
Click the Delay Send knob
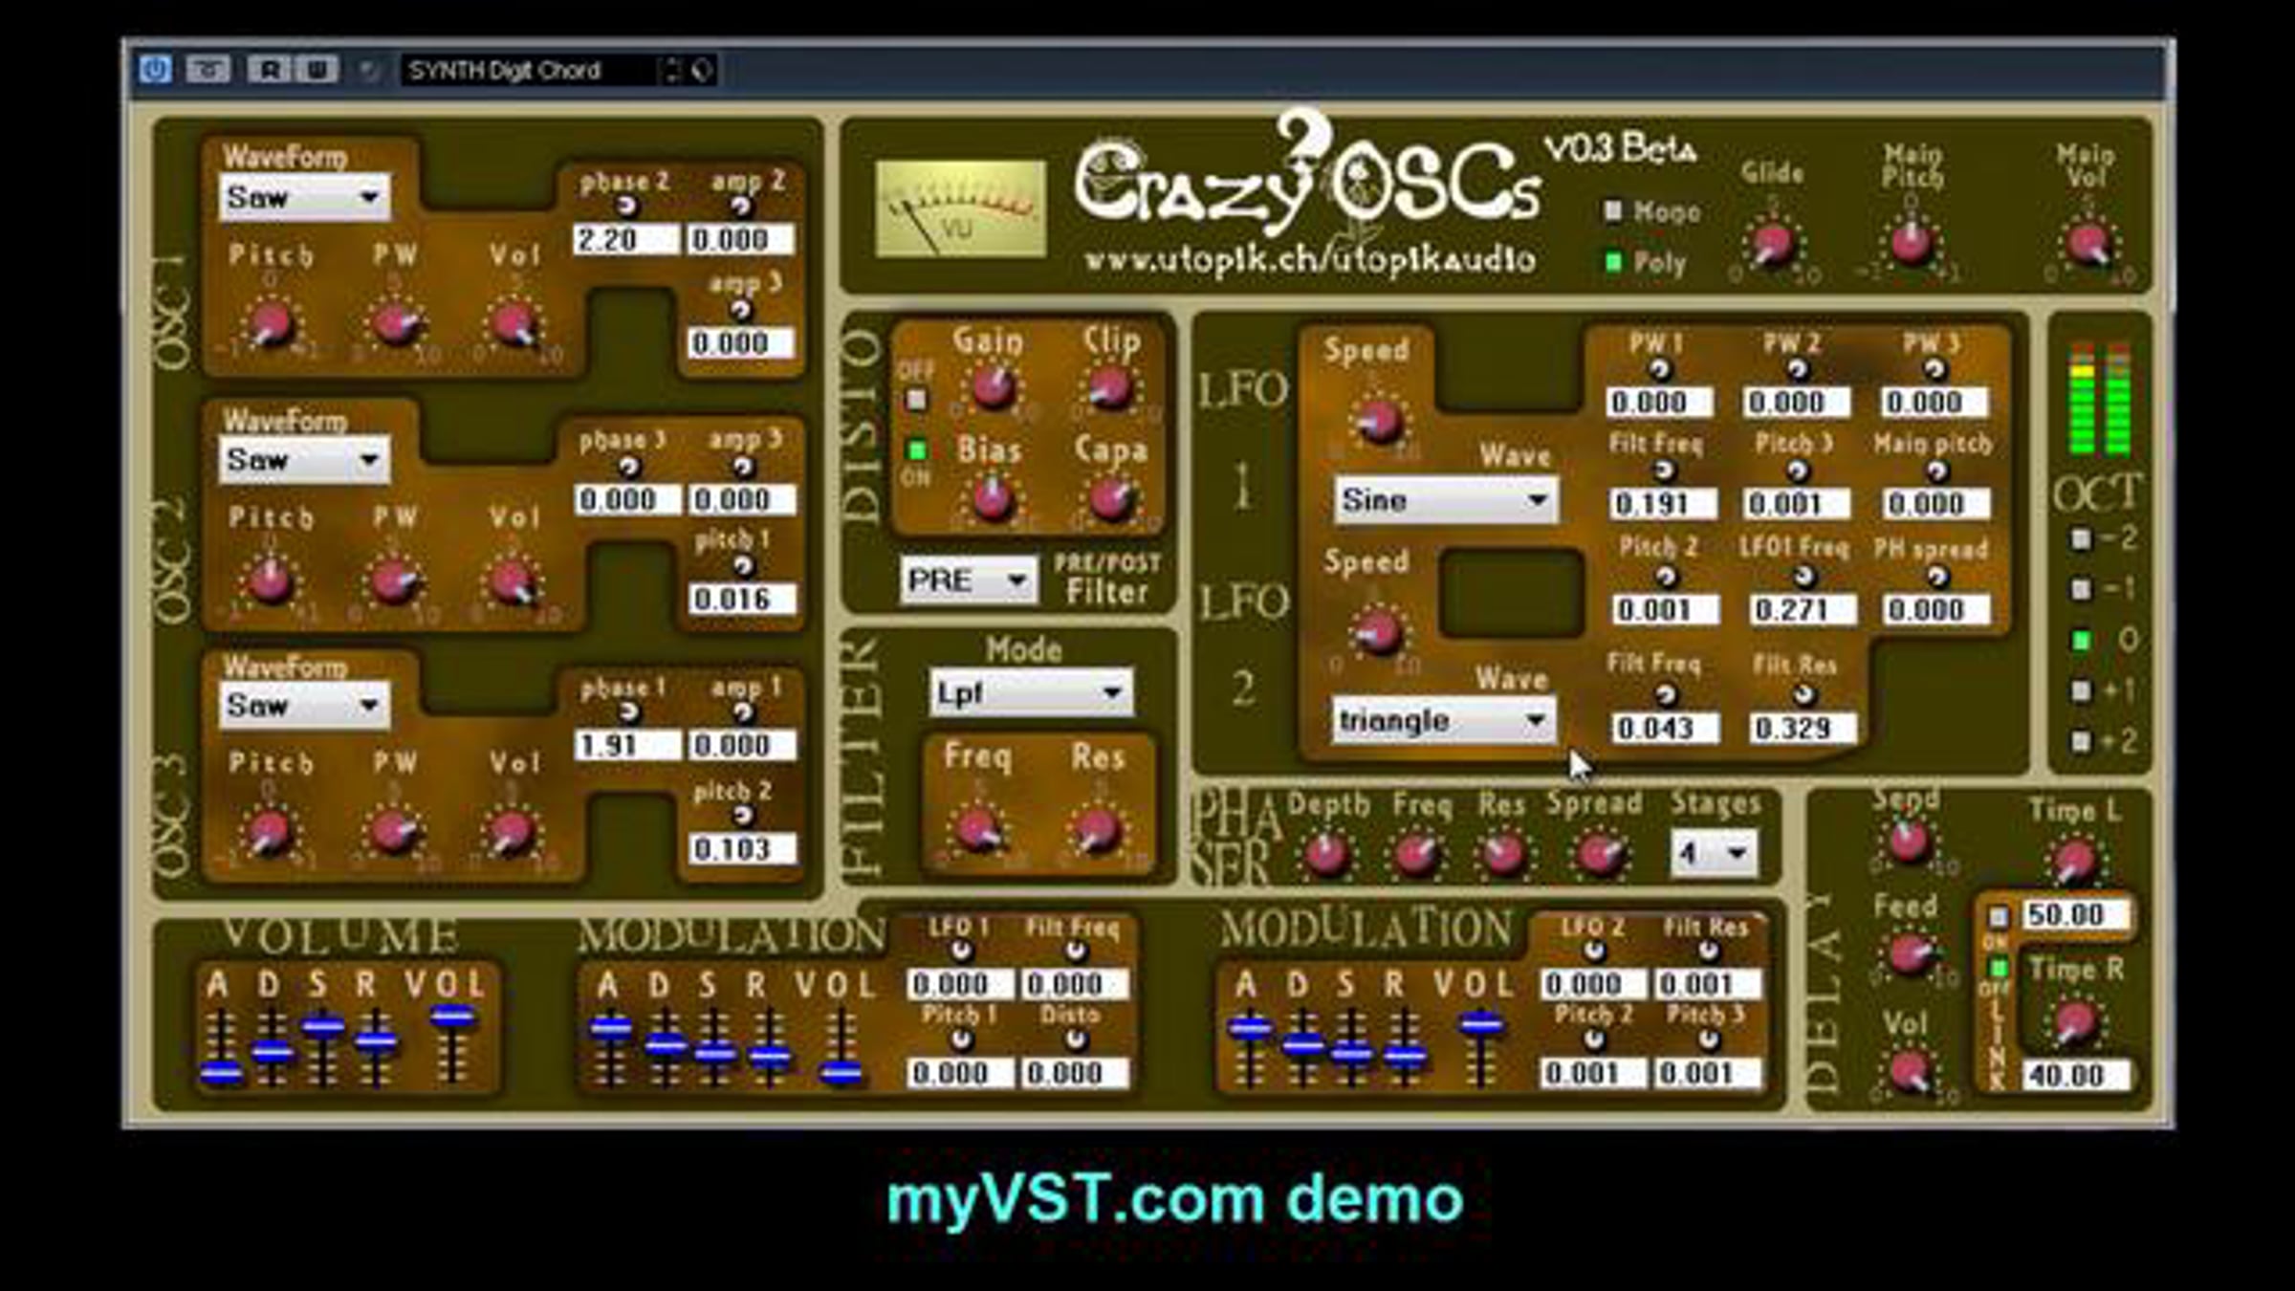(x=1909, y=842)
